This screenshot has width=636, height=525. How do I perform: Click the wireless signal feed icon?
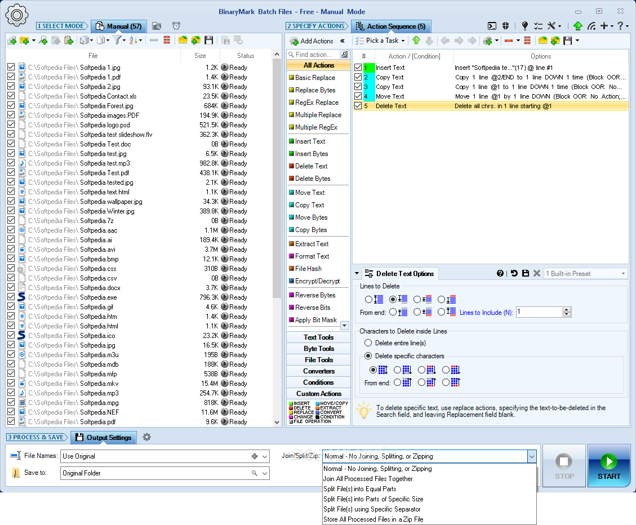[592, 26]
